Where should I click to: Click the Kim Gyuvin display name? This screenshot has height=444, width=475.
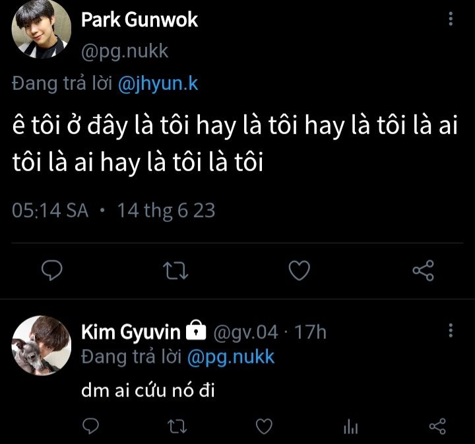[131, 332]
